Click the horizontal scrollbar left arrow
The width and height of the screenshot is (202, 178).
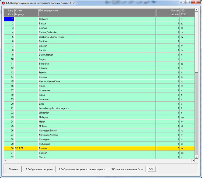pos(5,160)
